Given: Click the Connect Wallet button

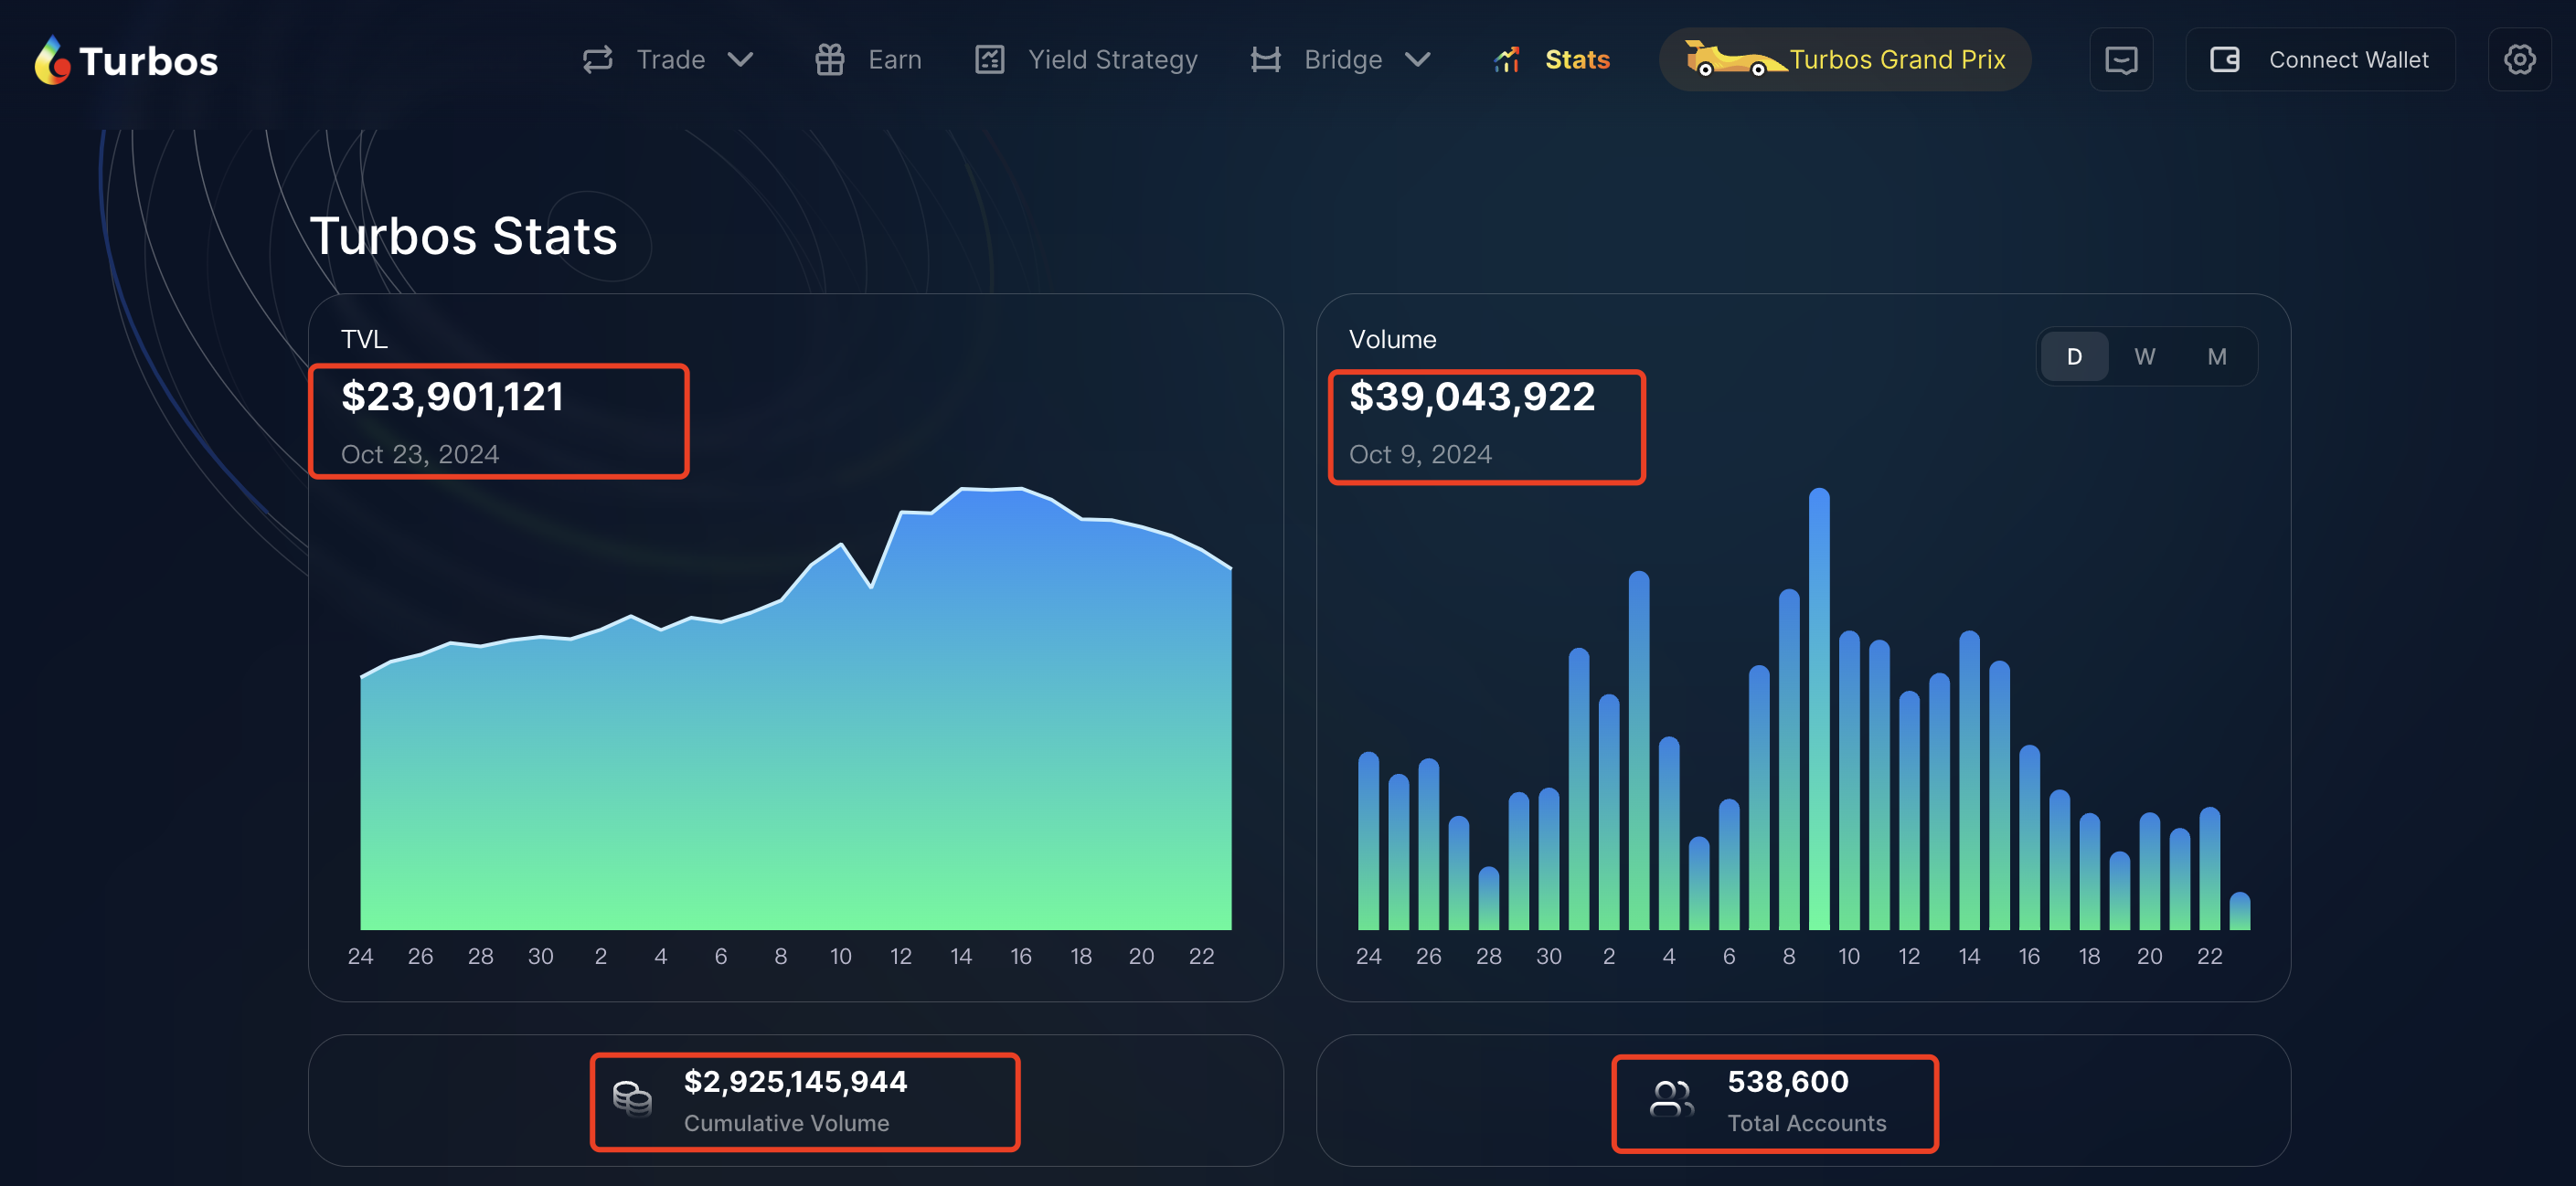Looking at the screenshot, I should [2319, 60].
